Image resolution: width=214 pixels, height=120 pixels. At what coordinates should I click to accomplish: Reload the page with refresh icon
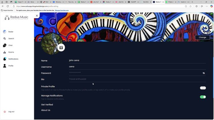coord(8,6)
